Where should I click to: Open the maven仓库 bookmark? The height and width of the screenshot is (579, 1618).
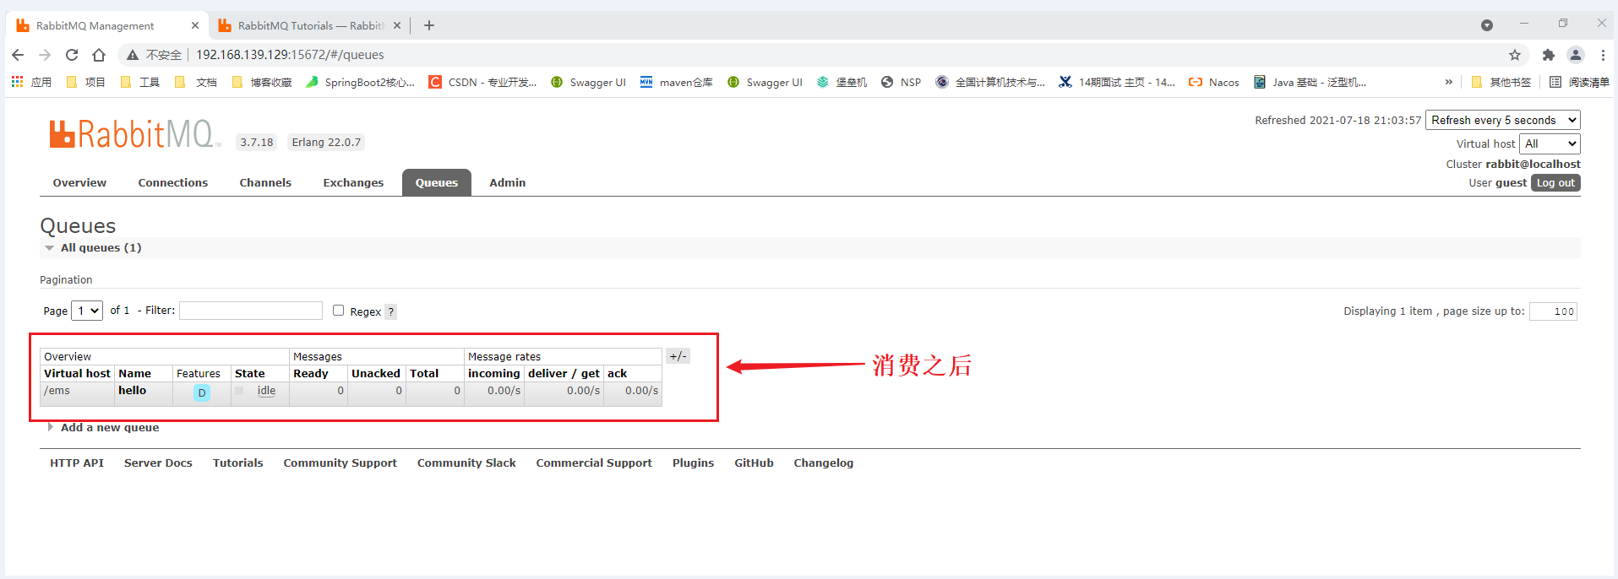click(676, 82)
